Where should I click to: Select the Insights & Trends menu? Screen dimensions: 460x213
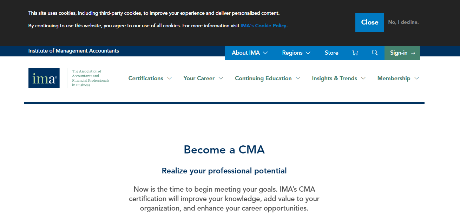point(334,78)
